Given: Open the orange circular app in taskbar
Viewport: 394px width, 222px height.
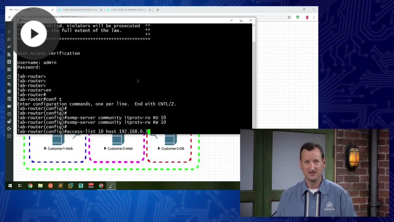Looking at the screenshot, I should coord(50,185).
